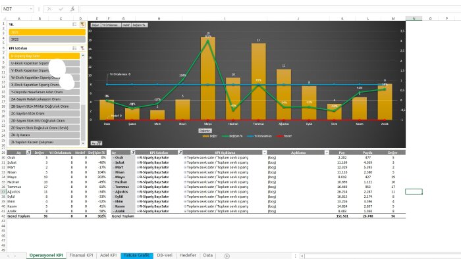Click horizontal scrollbar left arrow
The height and width of the screenshot is (259, 461).
coord(302,256)
